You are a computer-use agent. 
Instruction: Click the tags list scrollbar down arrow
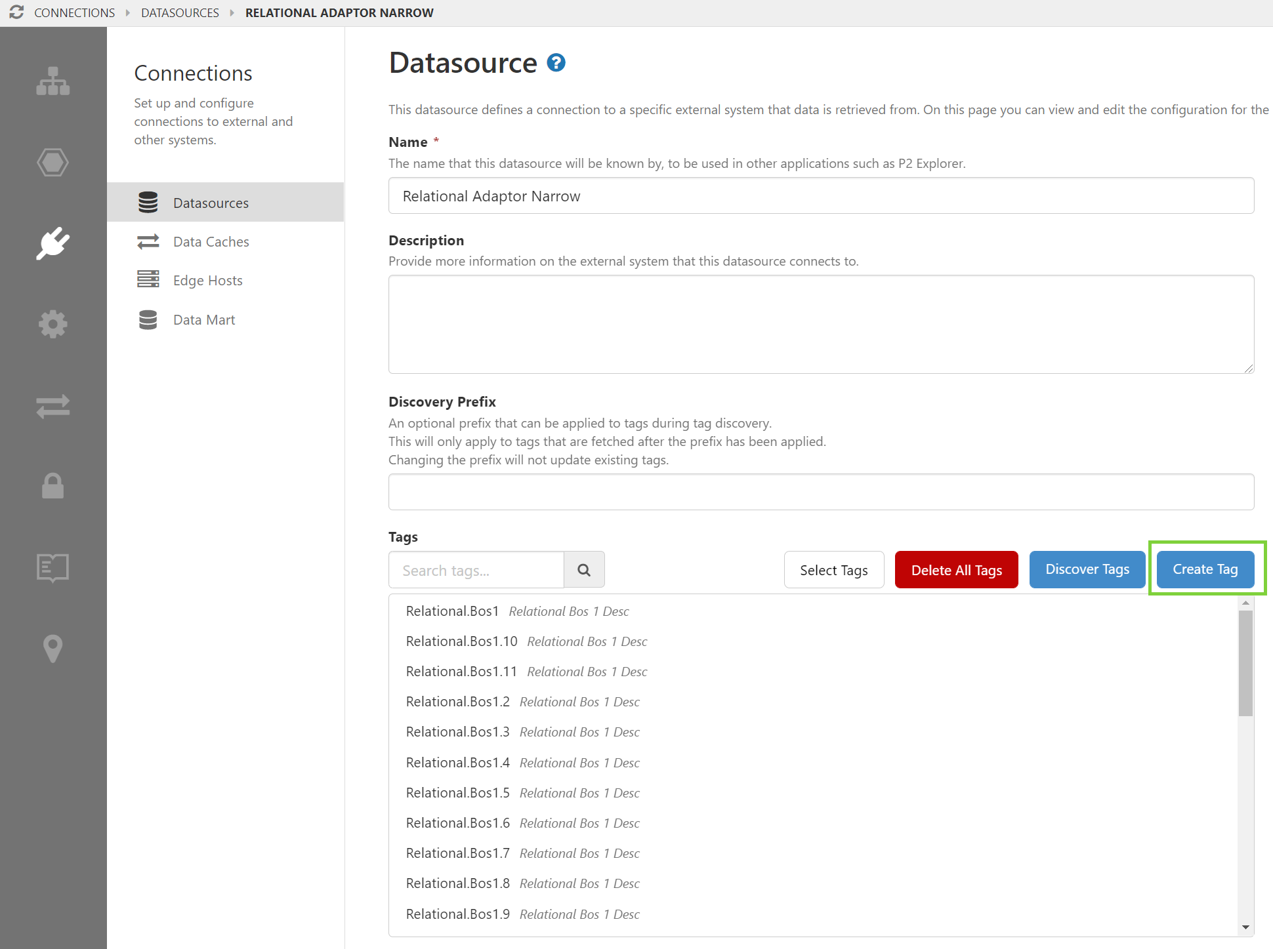(1245, 927)
